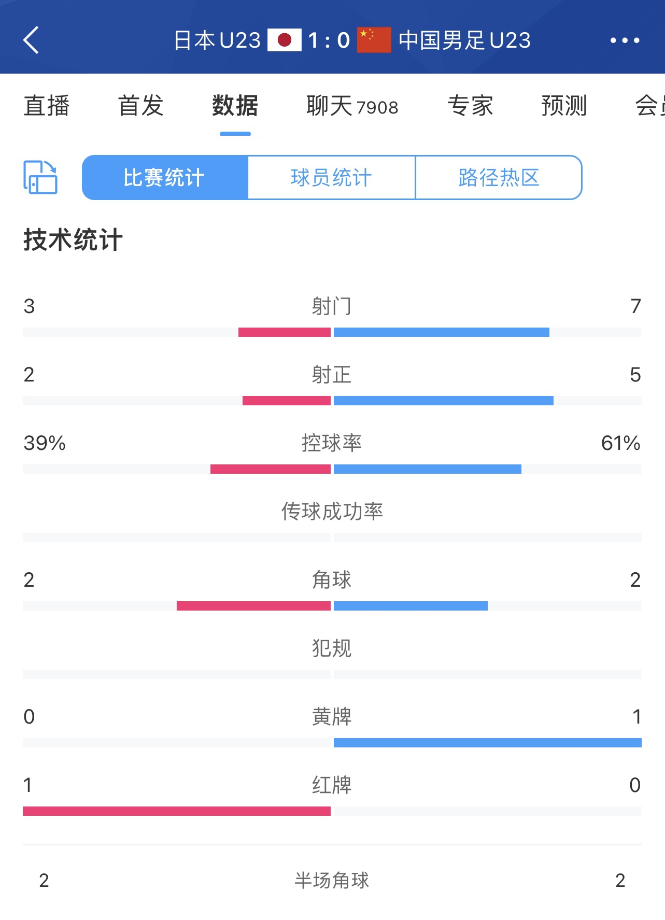Tap the 半场角球 row label
The height and width of the screenshot is (920, 665).
coord(332,880)
